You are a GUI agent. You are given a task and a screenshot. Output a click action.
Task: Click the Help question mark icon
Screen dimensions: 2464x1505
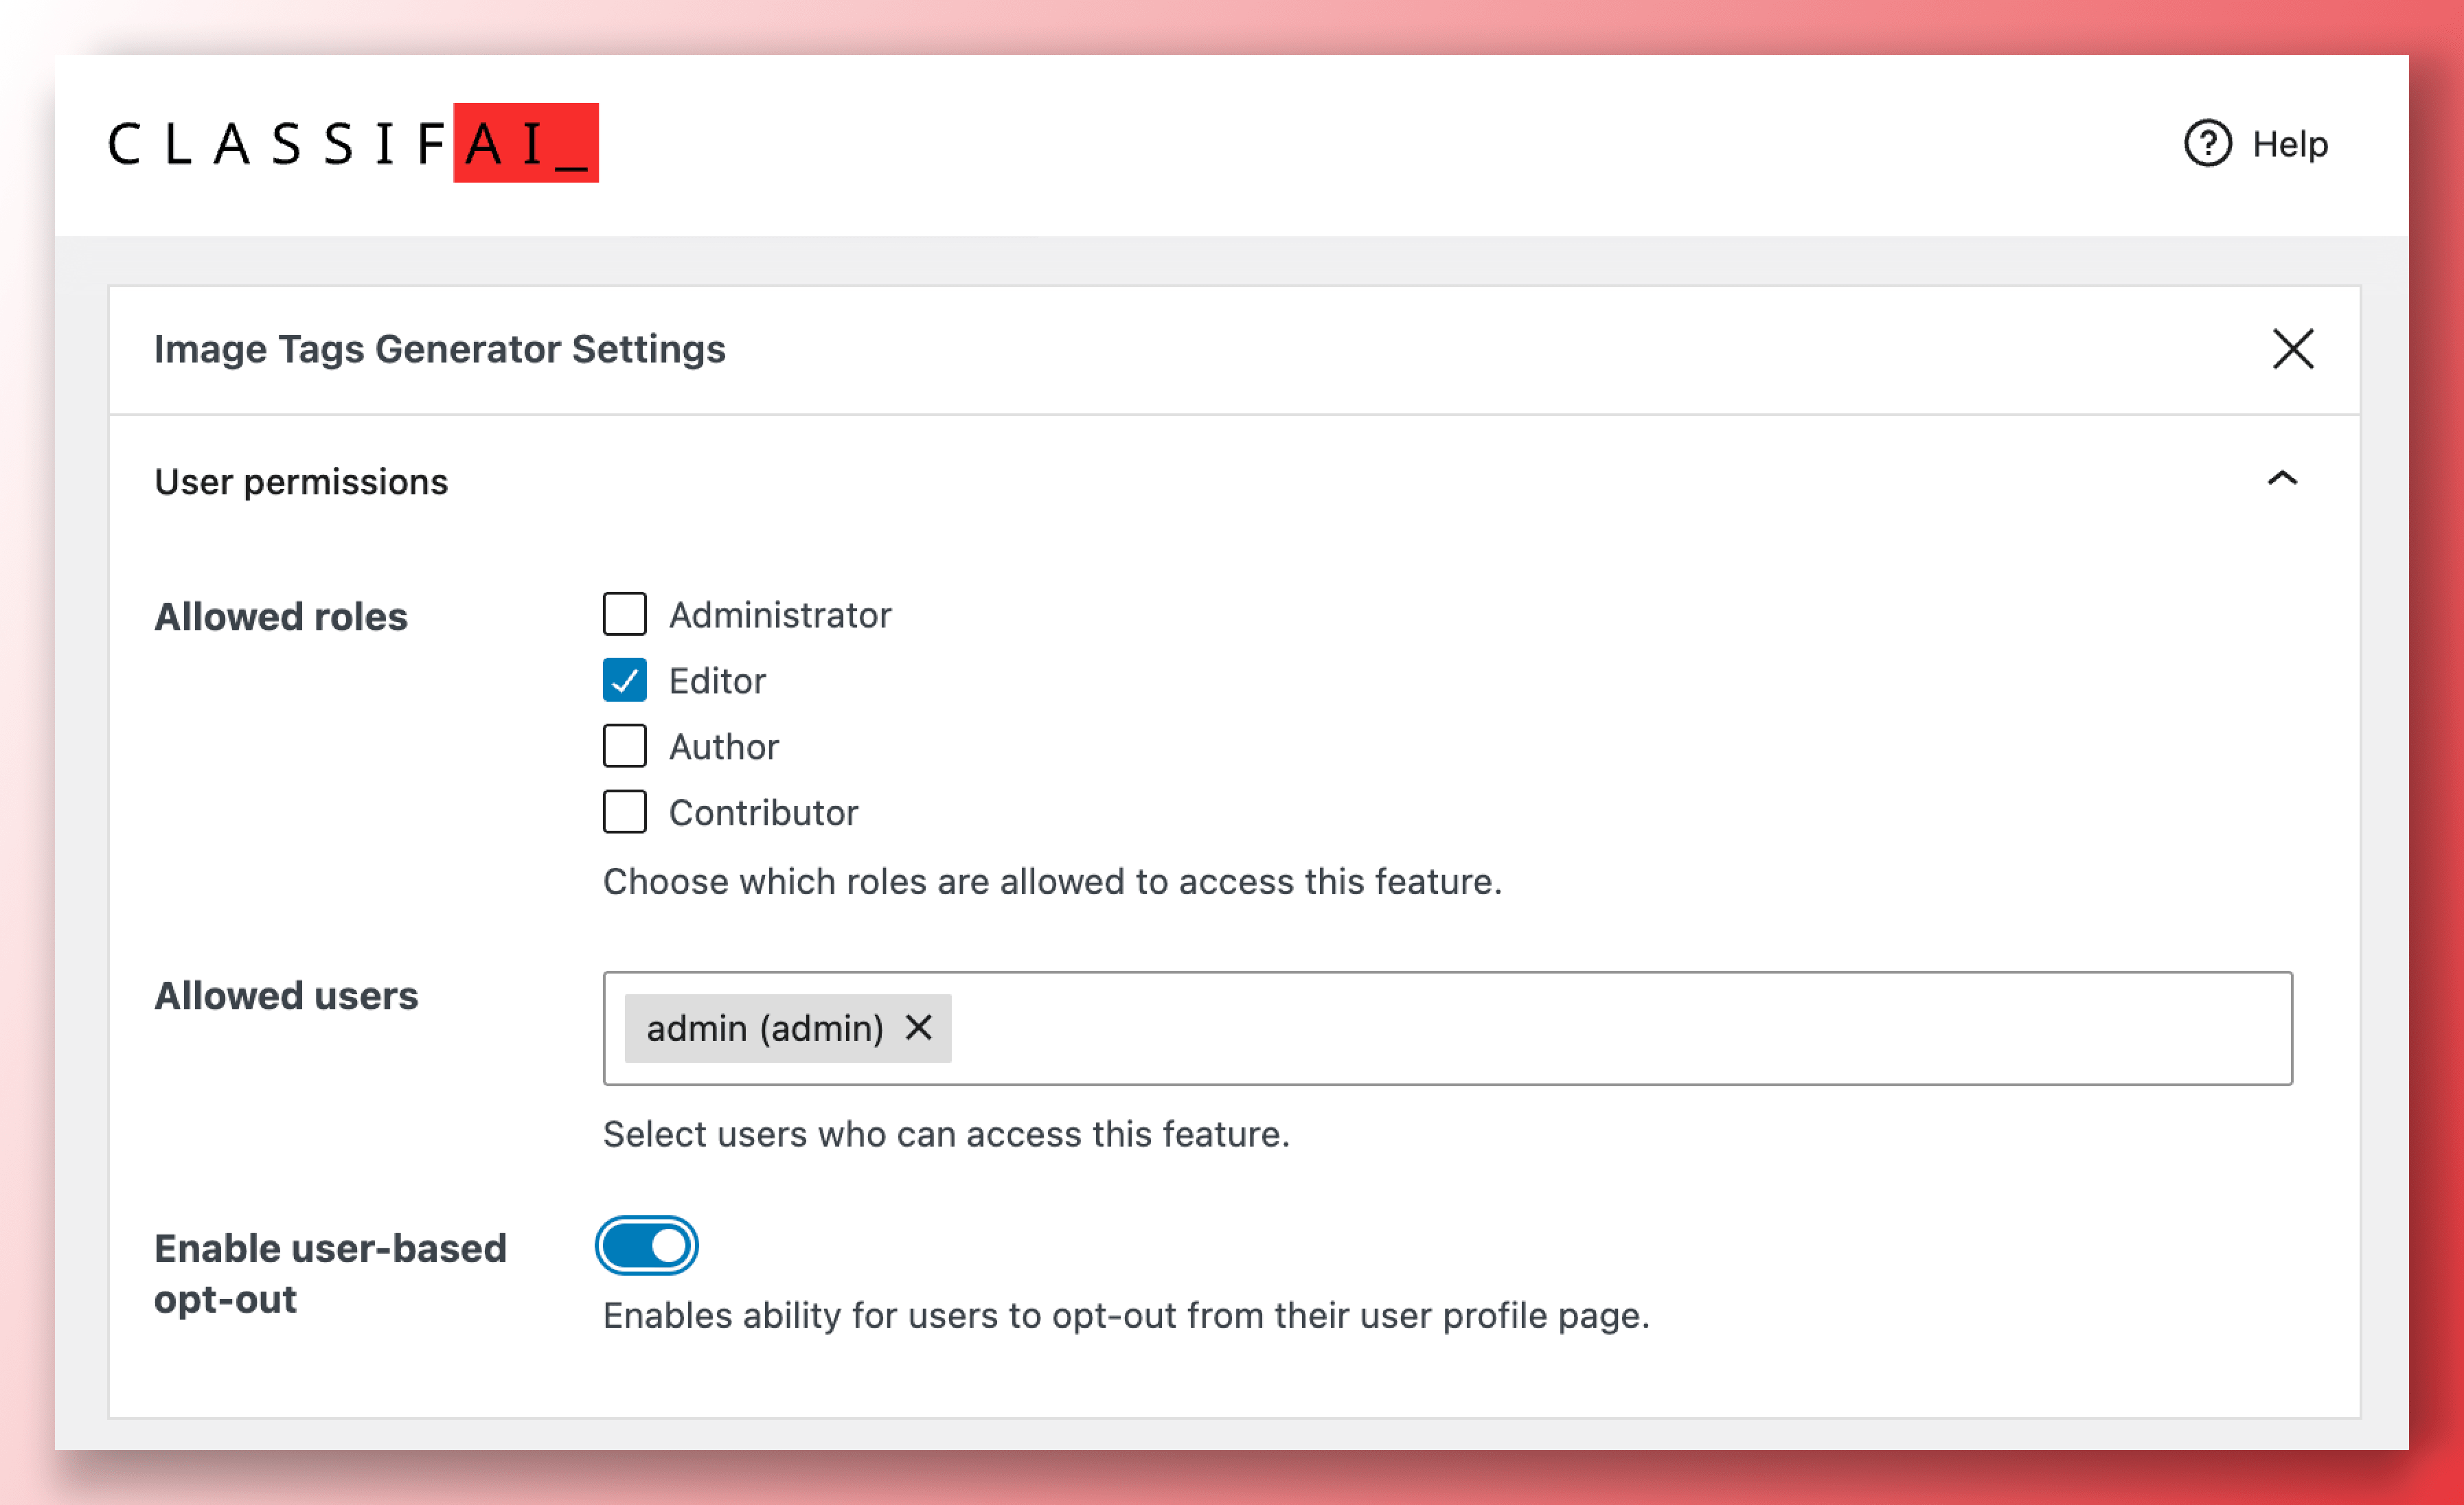(x=2207, y=144)
